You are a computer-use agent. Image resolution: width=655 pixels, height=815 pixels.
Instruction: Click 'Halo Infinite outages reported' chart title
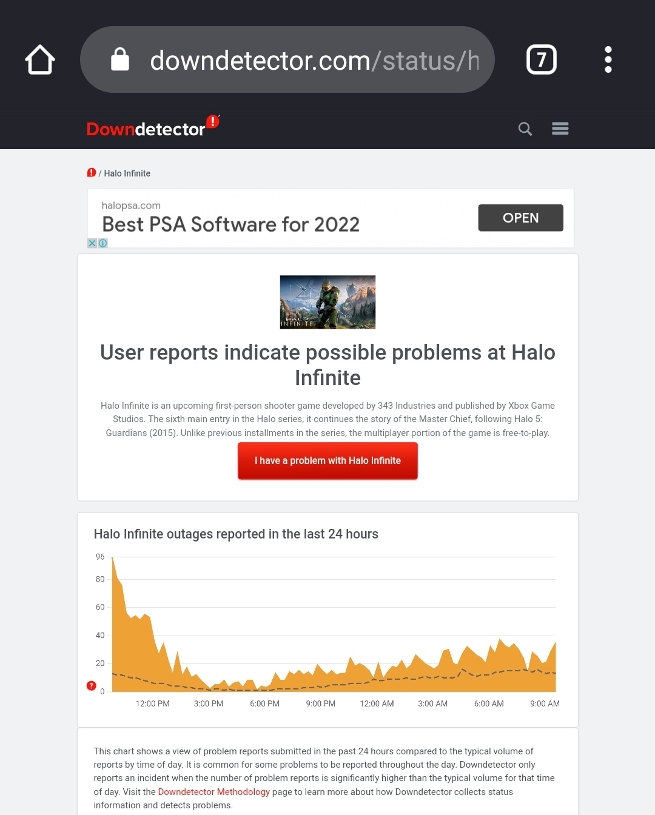(236, 534)
